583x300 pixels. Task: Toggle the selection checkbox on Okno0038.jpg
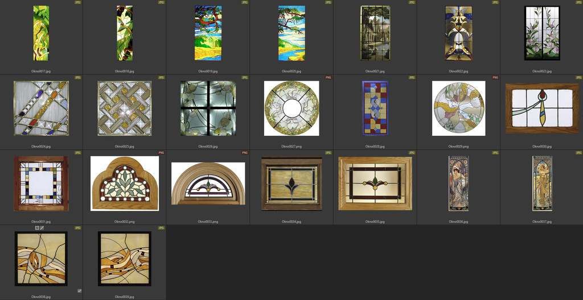point(79,291)
